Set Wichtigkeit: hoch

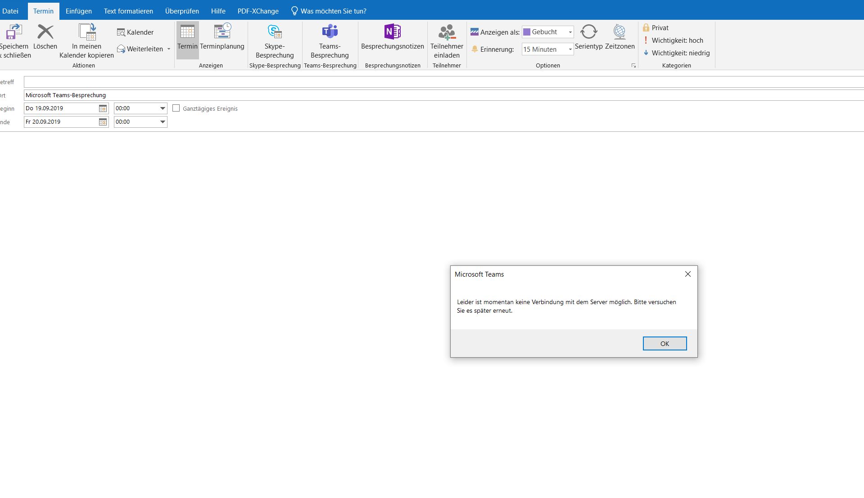(x=673, y=40)
